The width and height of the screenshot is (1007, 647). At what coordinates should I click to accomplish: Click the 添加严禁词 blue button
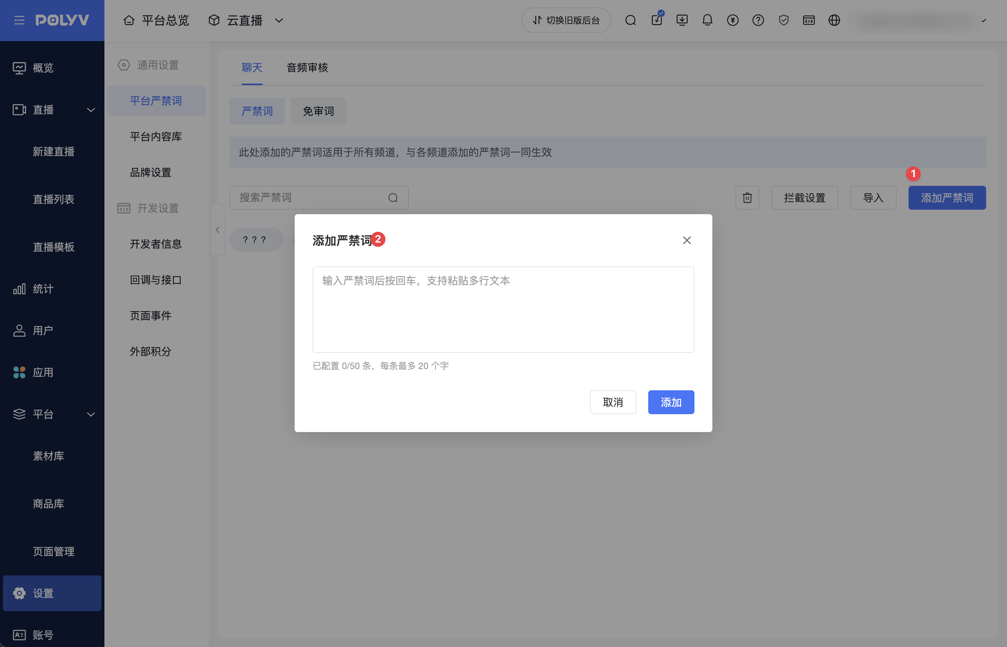point(947,198)
